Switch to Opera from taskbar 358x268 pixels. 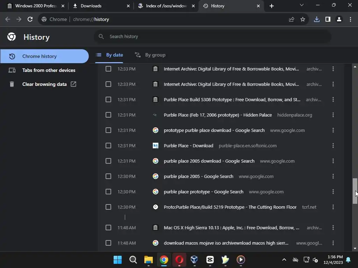click(179, 260)
